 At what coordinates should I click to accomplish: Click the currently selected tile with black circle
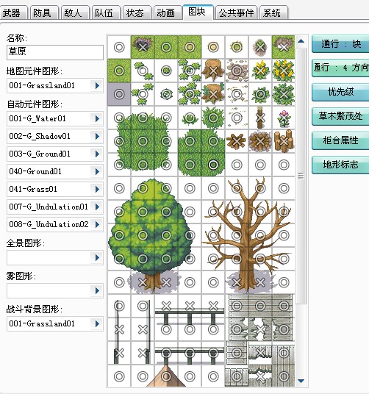coord(213,165)
